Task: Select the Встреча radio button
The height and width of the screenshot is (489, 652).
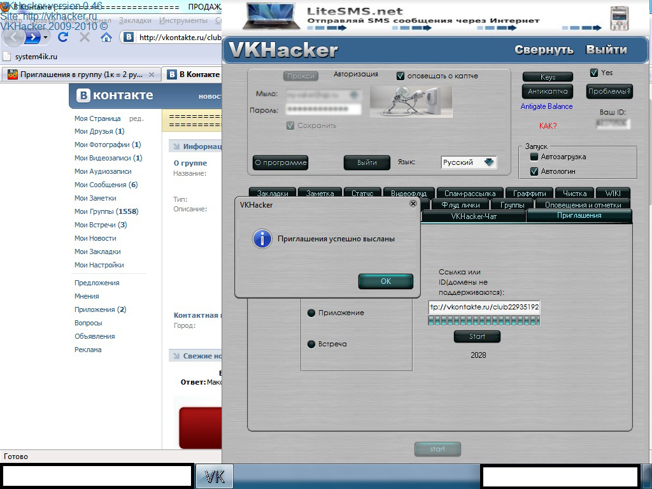Action: (311, 344)
